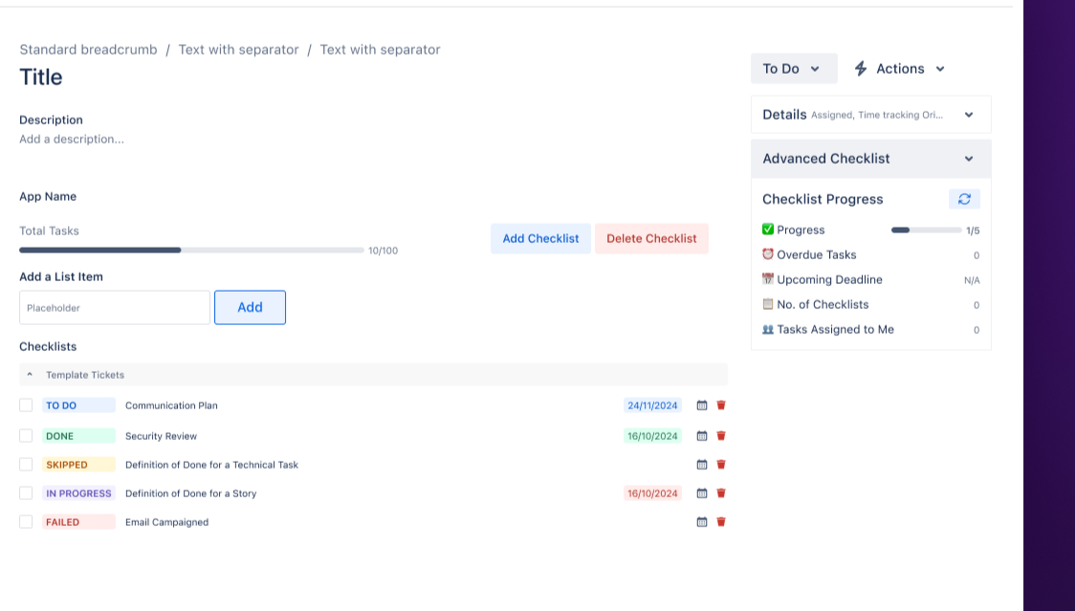Open calendar for Communication Plan item

coord(702,405)
